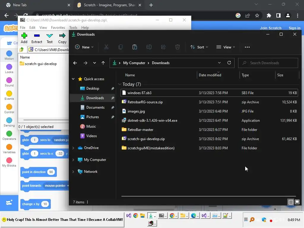Click the See more three-dots icon
304x228 pixels.
point(247,47)
